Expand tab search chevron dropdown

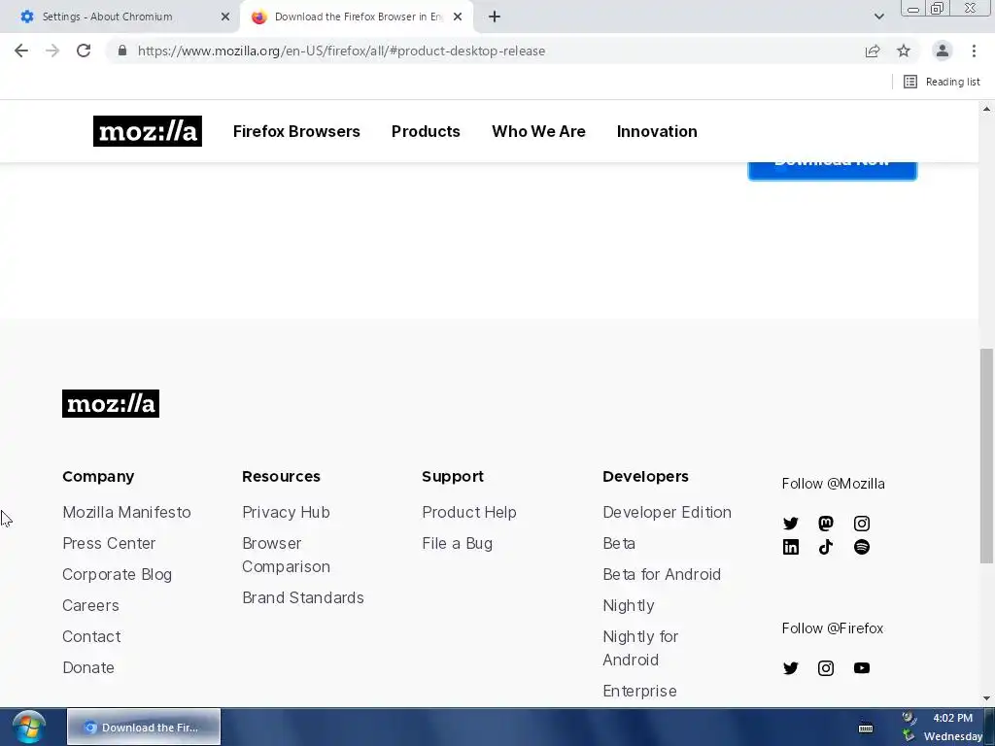click(x=878, y=17)
